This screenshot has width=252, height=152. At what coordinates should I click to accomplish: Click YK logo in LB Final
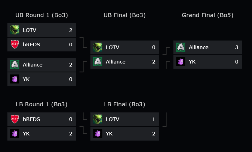click(98, 134)
